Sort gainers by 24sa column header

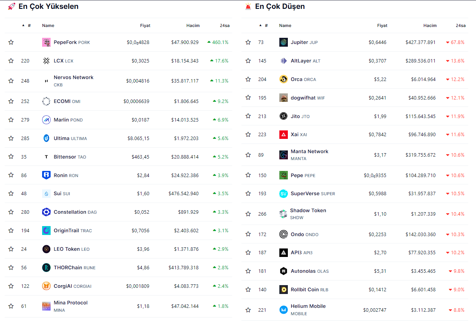coord(224,25)
